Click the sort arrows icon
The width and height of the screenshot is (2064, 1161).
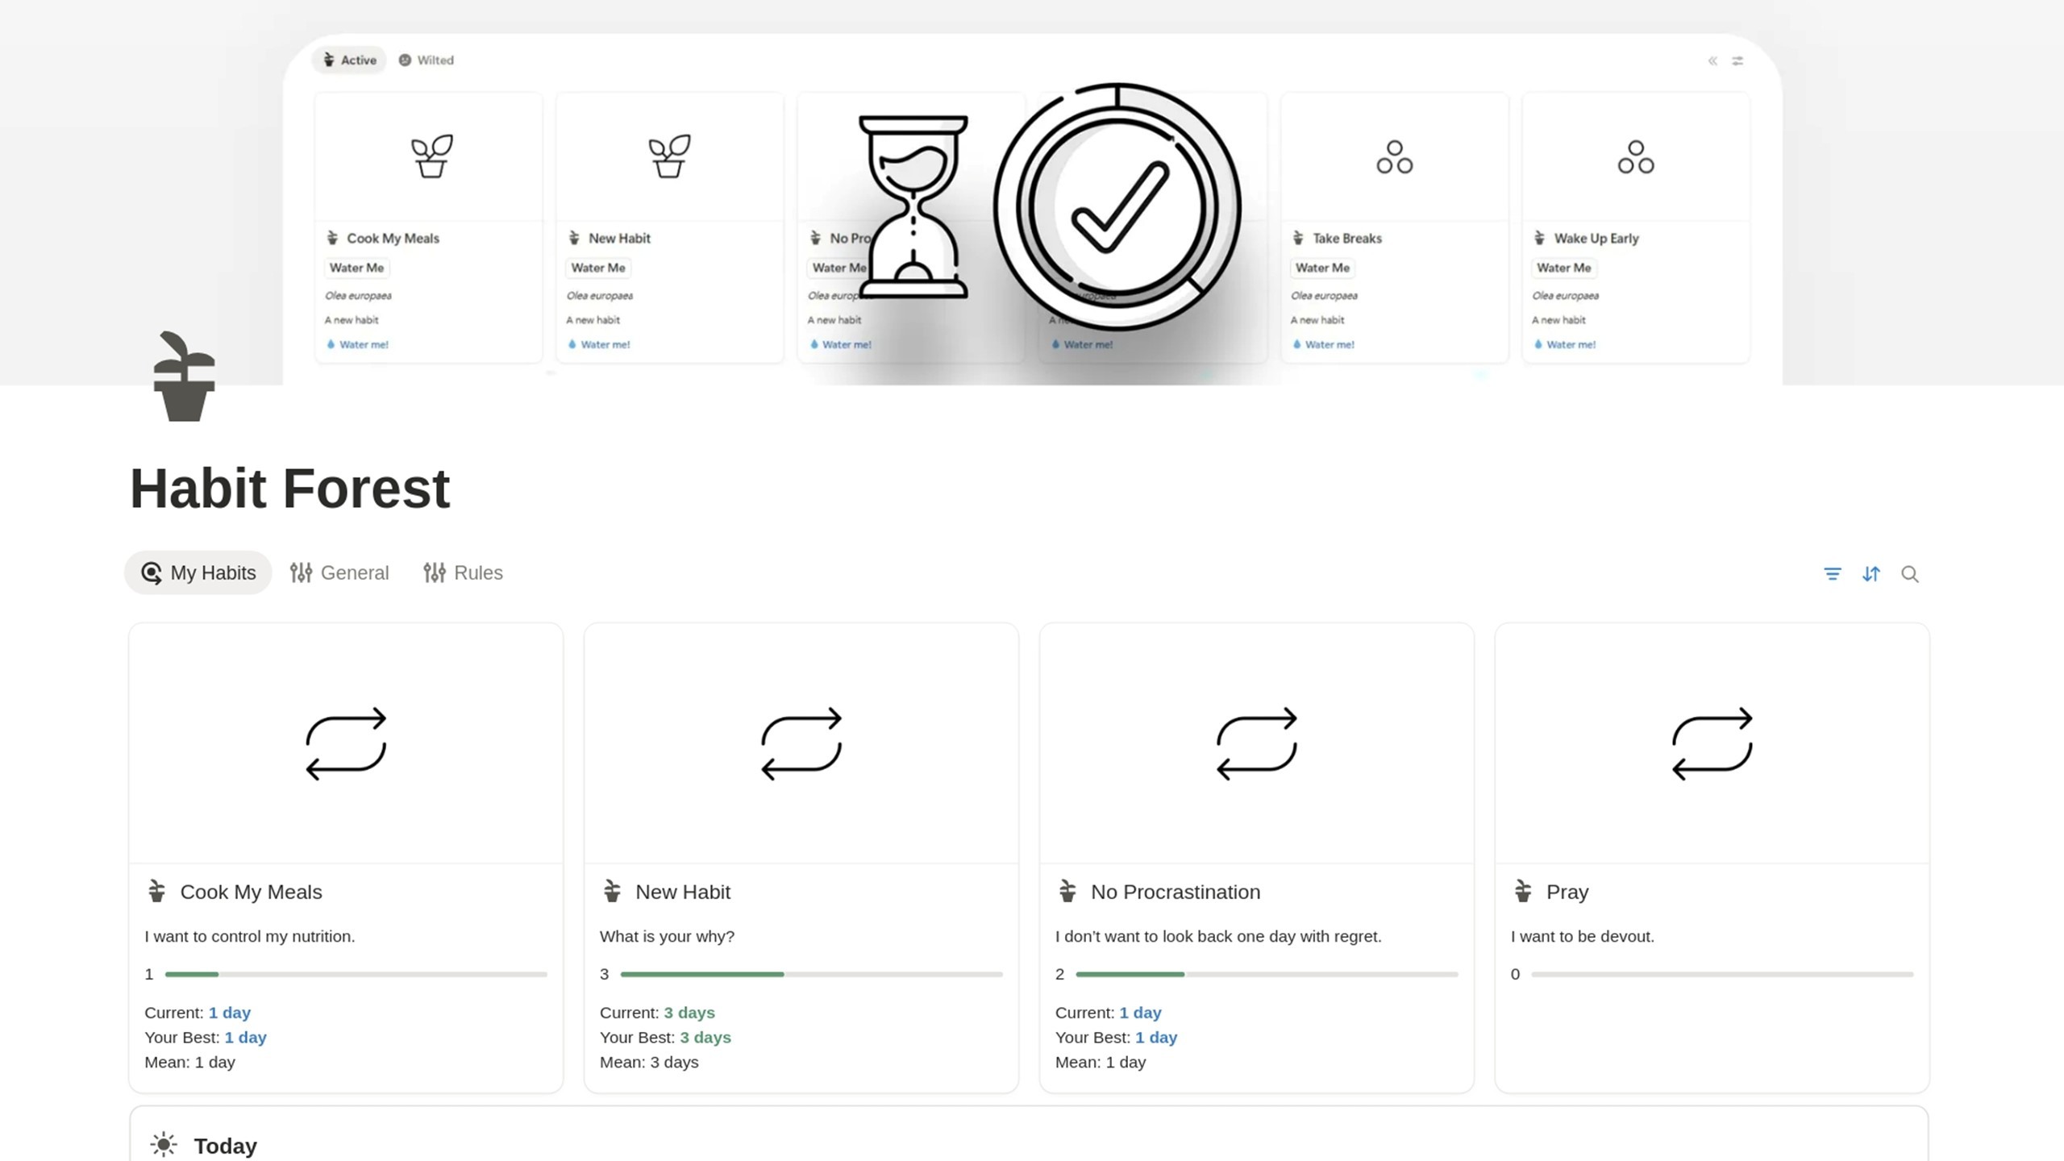[1870, 574]
